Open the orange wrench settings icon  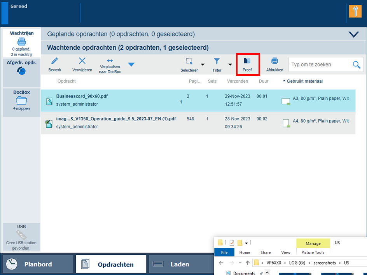pyautogui.click(x=355, y=11)
